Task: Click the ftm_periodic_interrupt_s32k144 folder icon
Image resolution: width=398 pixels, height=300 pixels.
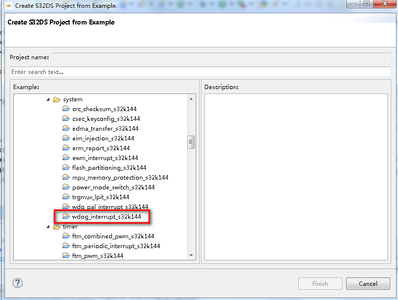Action: (x=66, y=246)
